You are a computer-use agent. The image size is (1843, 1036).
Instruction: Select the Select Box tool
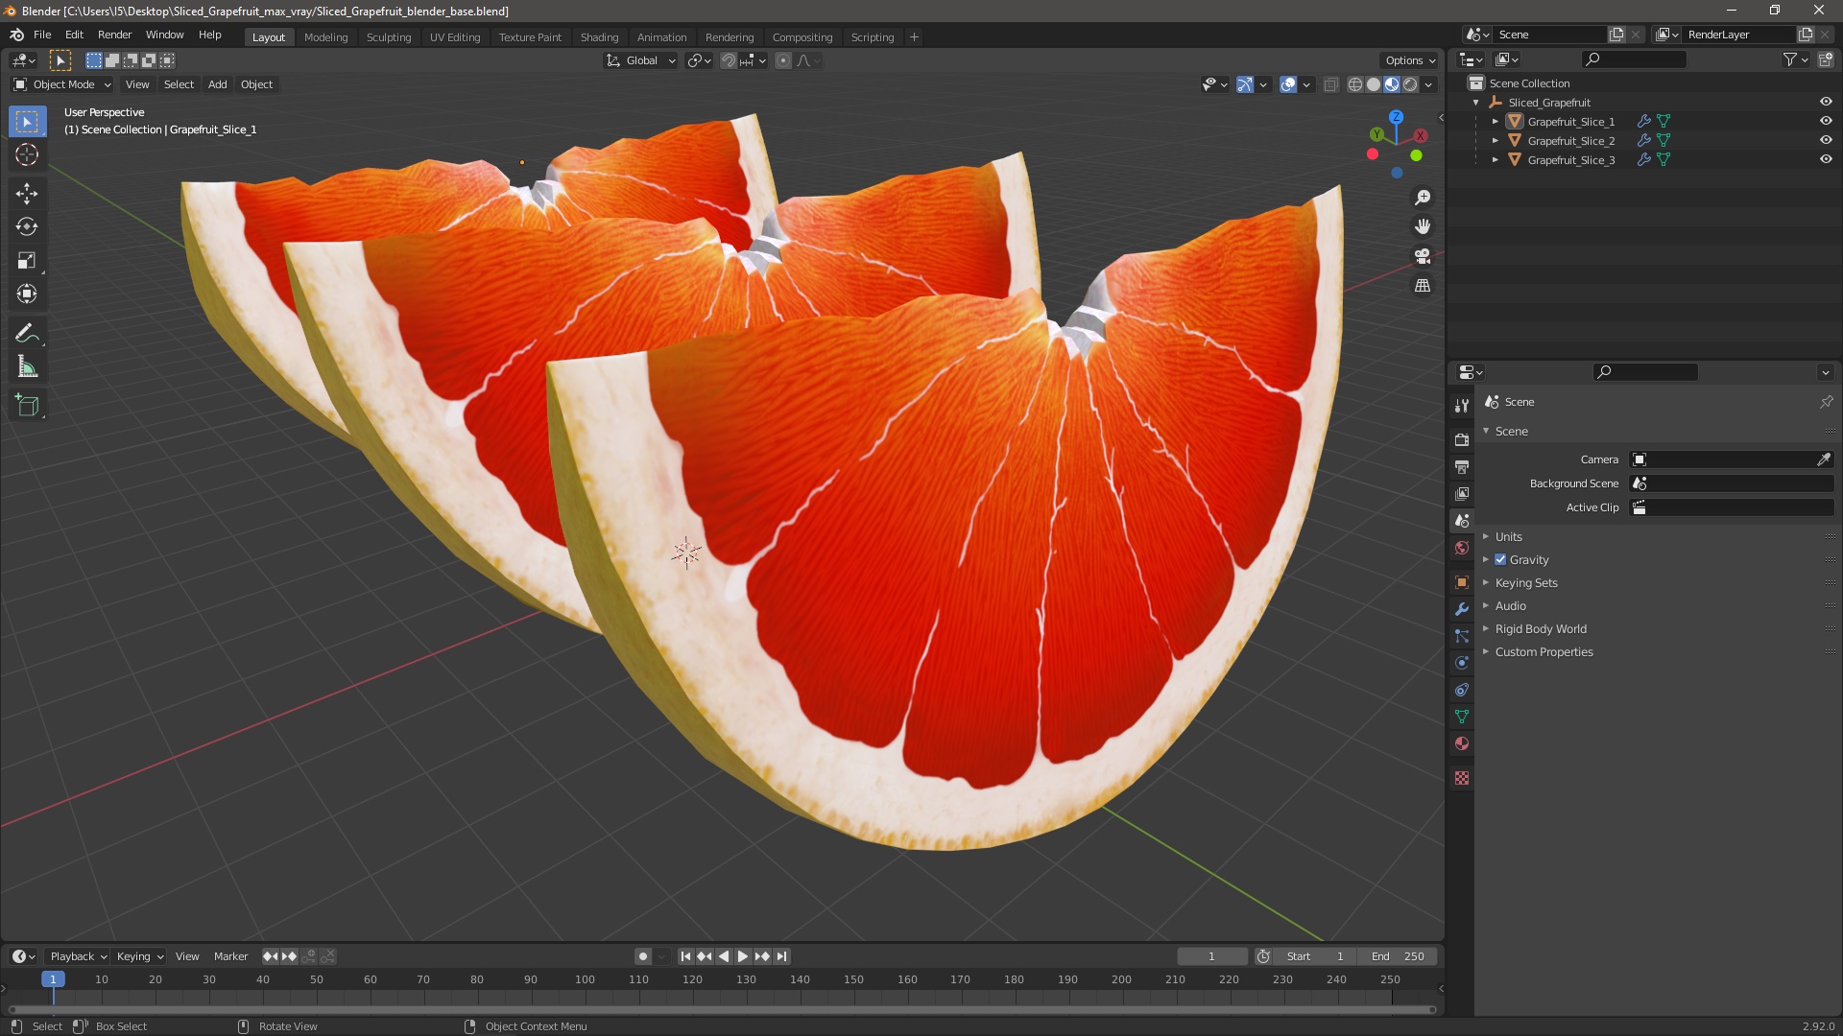pyautogui.click(x=27, y=122)
